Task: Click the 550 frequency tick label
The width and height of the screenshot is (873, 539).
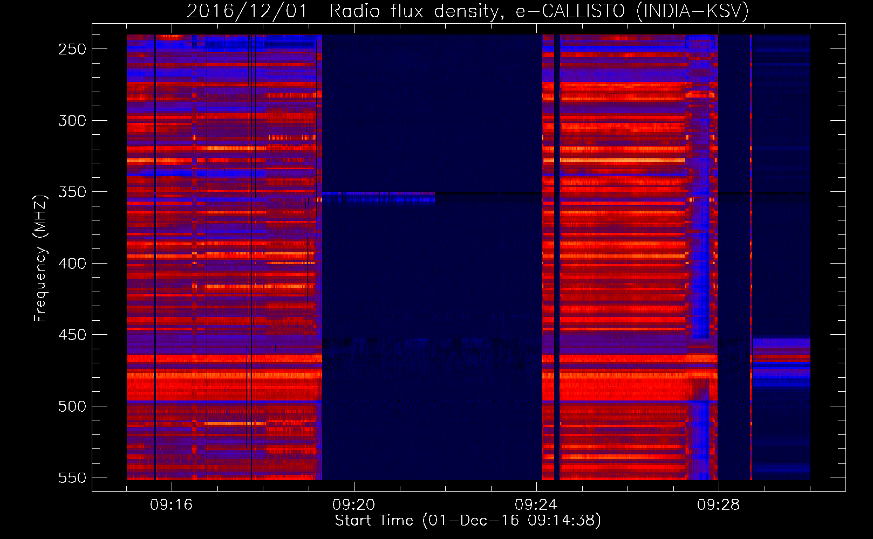Action: click(x=72, y=478)
